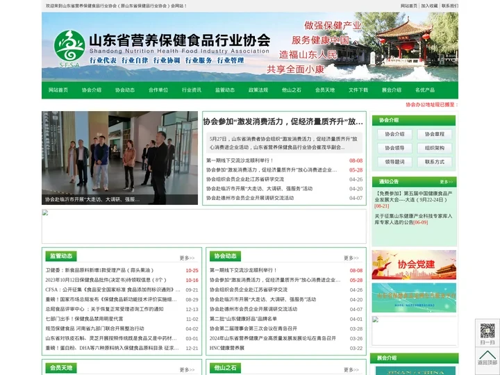Open 协会第二届理事会第三次会议 article
This screenshot has width=500, height=375.
[x=253, y=328]
